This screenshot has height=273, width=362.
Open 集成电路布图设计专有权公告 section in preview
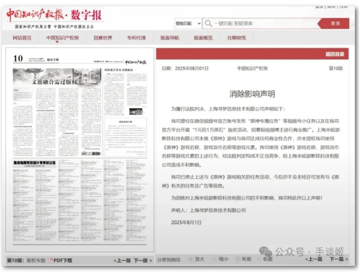coord(35,163)
